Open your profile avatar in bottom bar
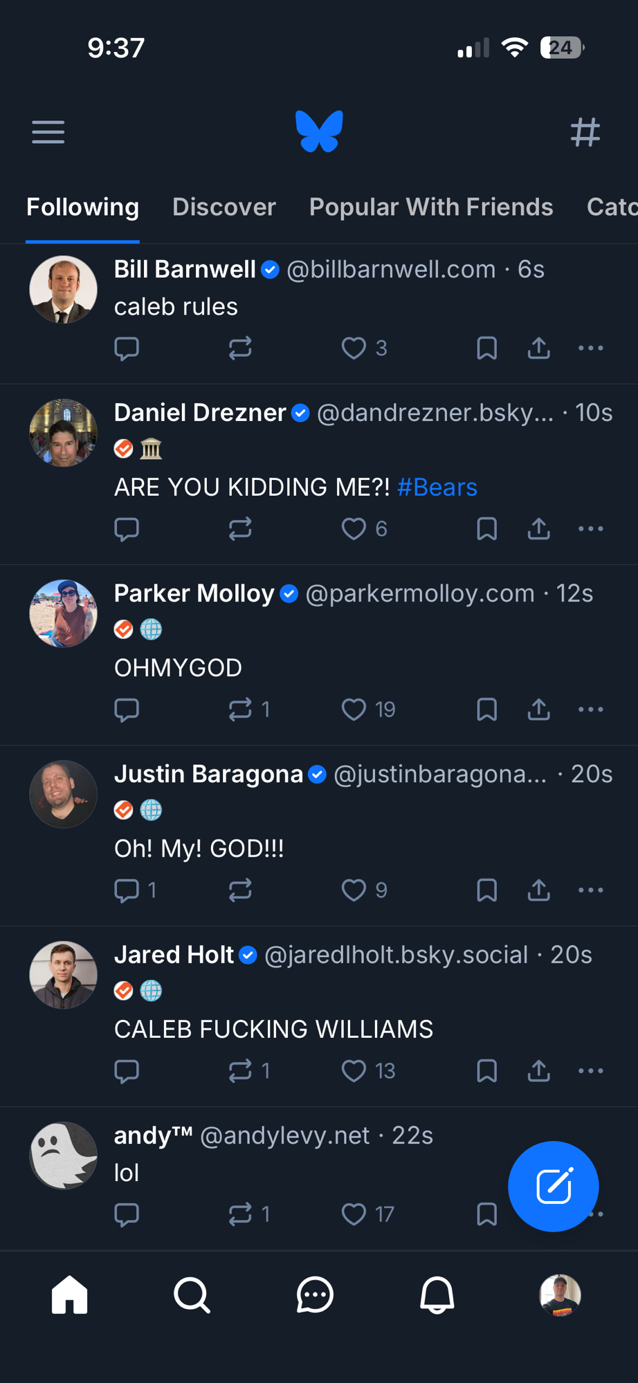This screenshot has height=1383, width=638. click(x=560, y=1294)
